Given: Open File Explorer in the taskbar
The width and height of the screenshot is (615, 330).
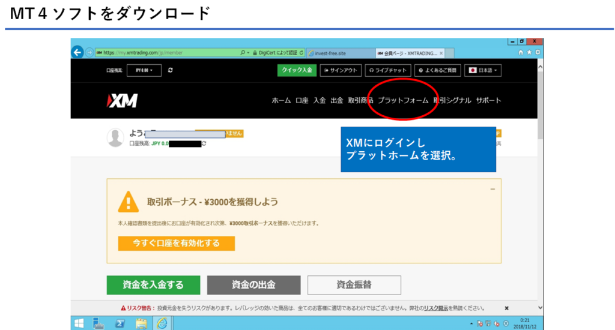Looking at the screenshot, I should click(141, 323).
